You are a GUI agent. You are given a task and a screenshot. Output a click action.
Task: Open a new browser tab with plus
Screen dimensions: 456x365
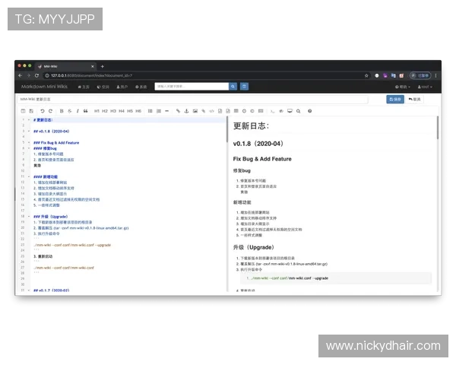pos(103,66)
